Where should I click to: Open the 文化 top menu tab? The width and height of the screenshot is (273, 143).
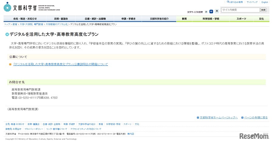pyautogui.click(x=261, y=18)
